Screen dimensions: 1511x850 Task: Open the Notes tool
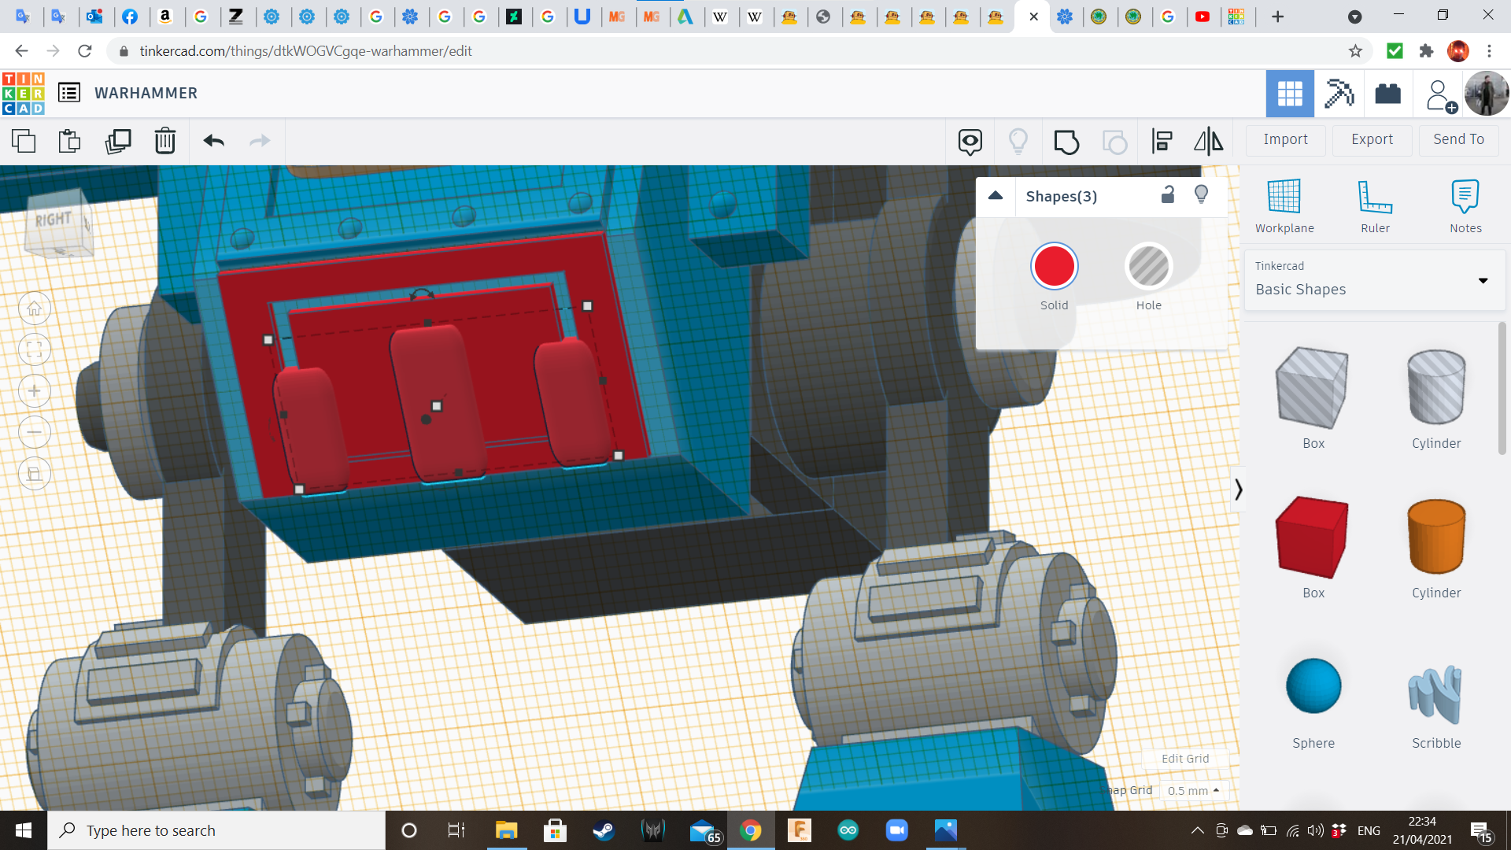pos(1465,206)
